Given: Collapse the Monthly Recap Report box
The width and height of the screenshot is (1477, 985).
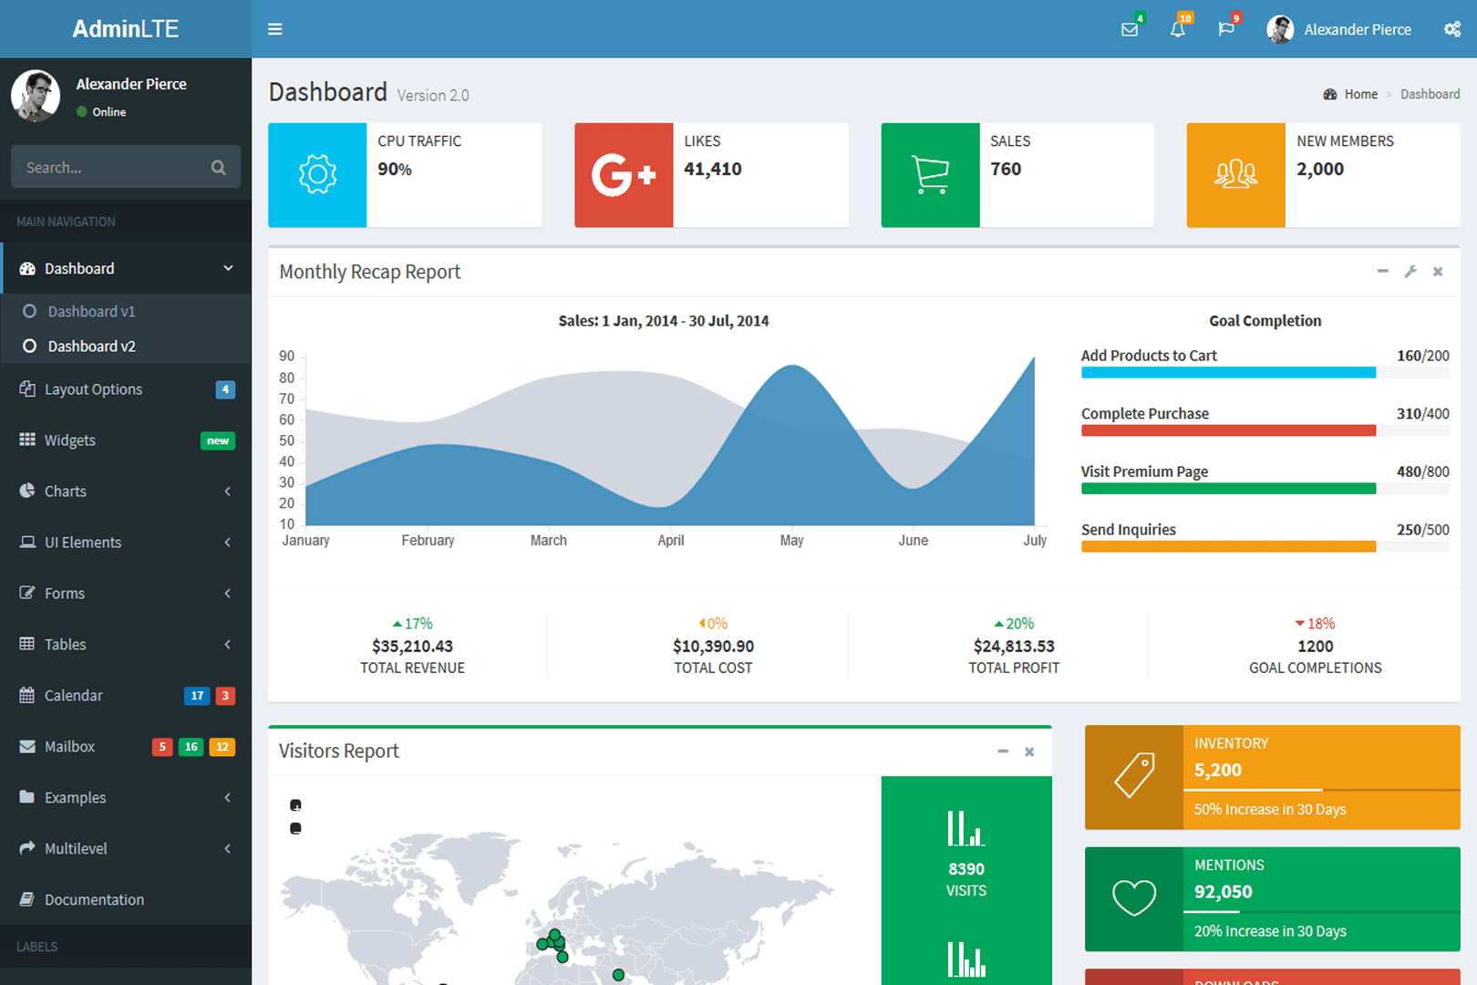Looking at the screenshot, I should (1382, 272).
